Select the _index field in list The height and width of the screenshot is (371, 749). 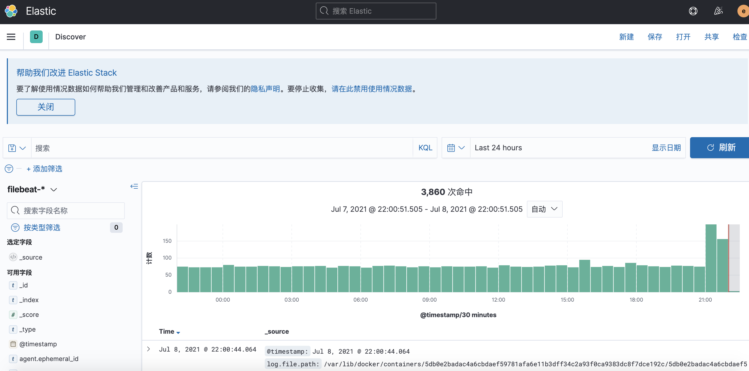click(29, 300)
